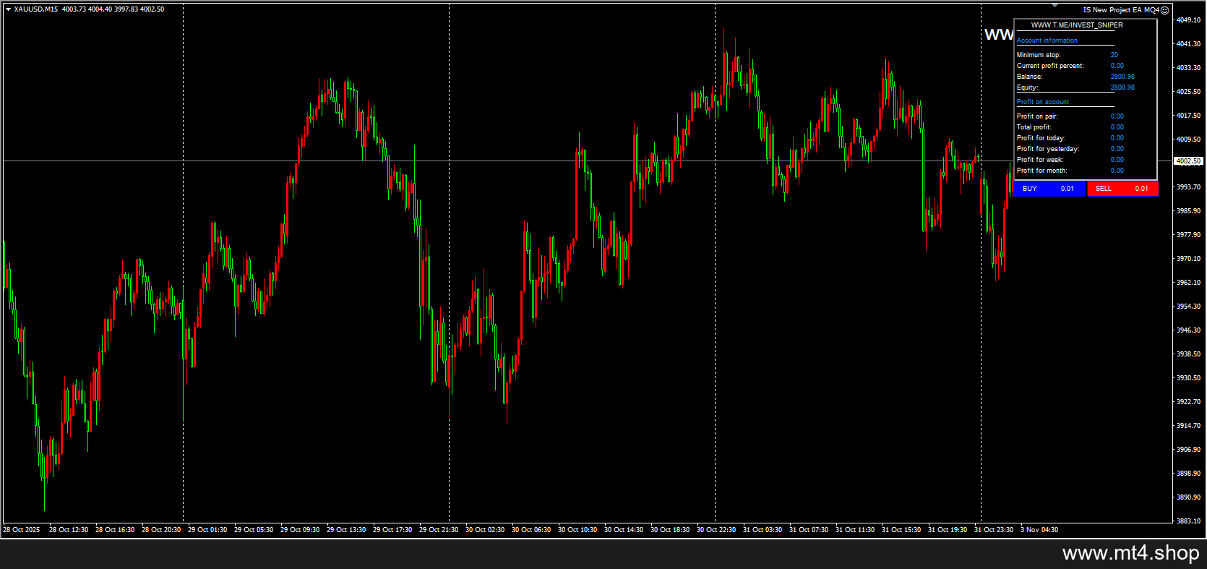
Task: Click the '30 Oct 10:30' time axis label
Action: click(x=577, y=530)
